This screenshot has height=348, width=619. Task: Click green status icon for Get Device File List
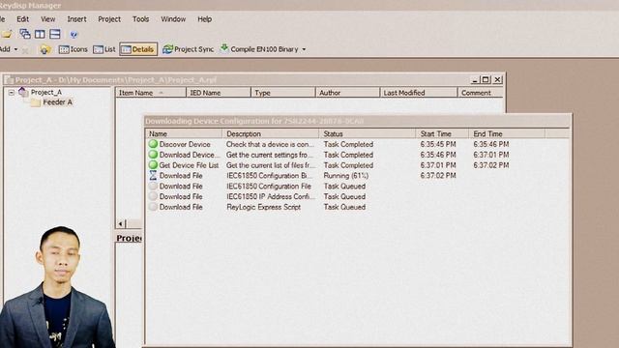[153, 165]
